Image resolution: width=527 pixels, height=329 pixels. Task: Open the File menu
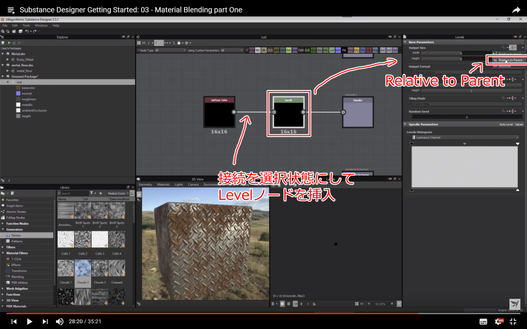5,26
